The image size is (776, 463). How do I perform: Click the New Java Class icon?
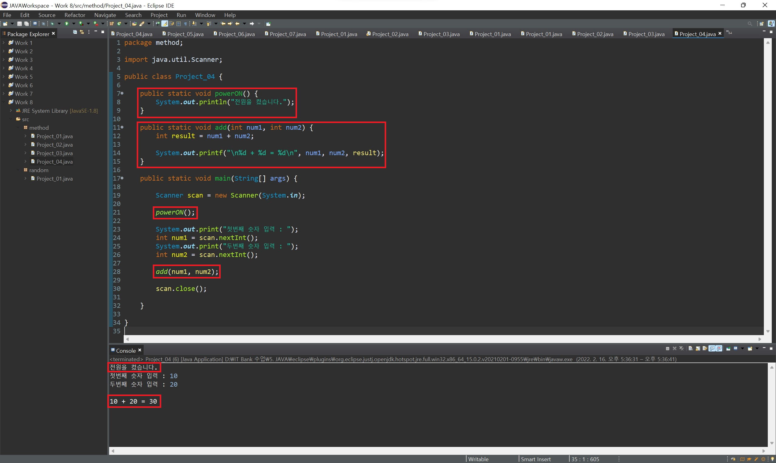119,24
